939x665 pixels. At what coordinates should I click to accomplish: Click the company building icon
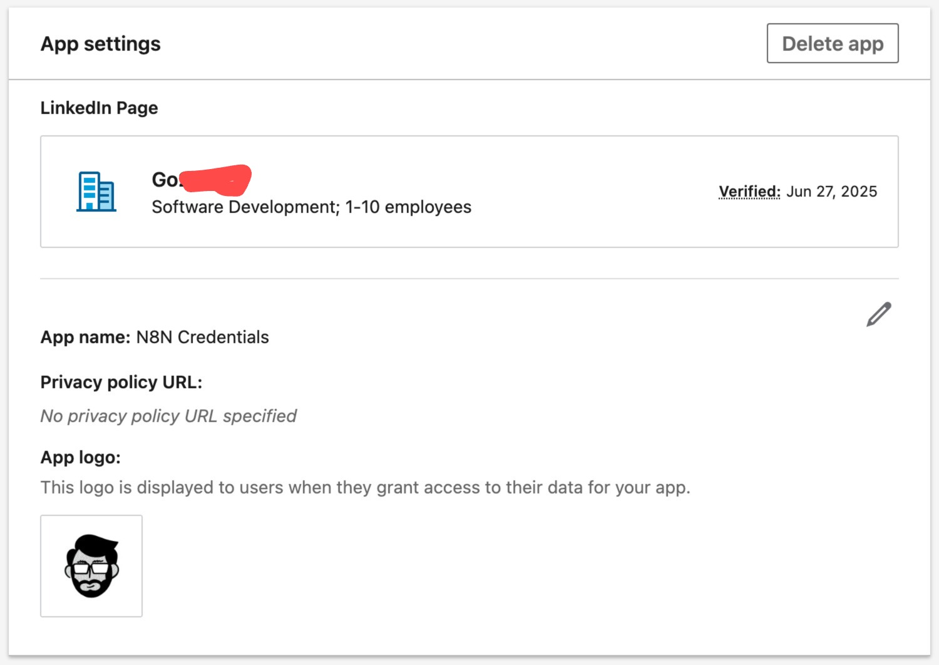pos(96,192)
